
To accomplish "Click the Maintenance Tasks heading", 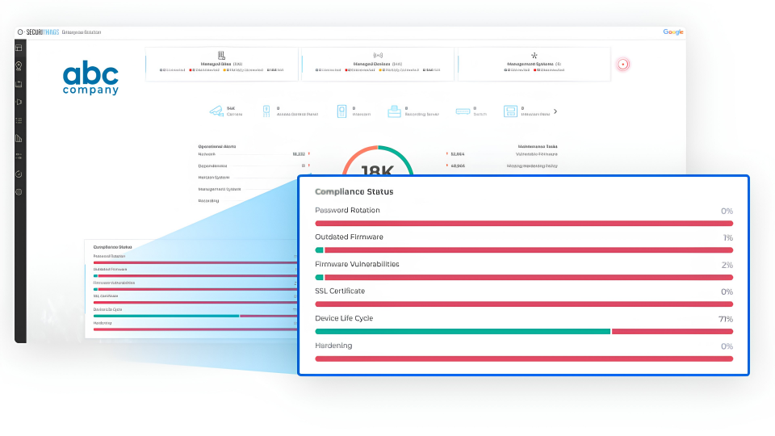I will click(538, 146).
